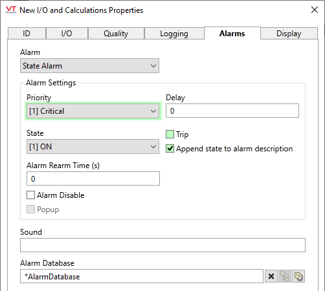
Task: Focus the Alarm Rearm Time field
Action: click(x=93, y=178)
